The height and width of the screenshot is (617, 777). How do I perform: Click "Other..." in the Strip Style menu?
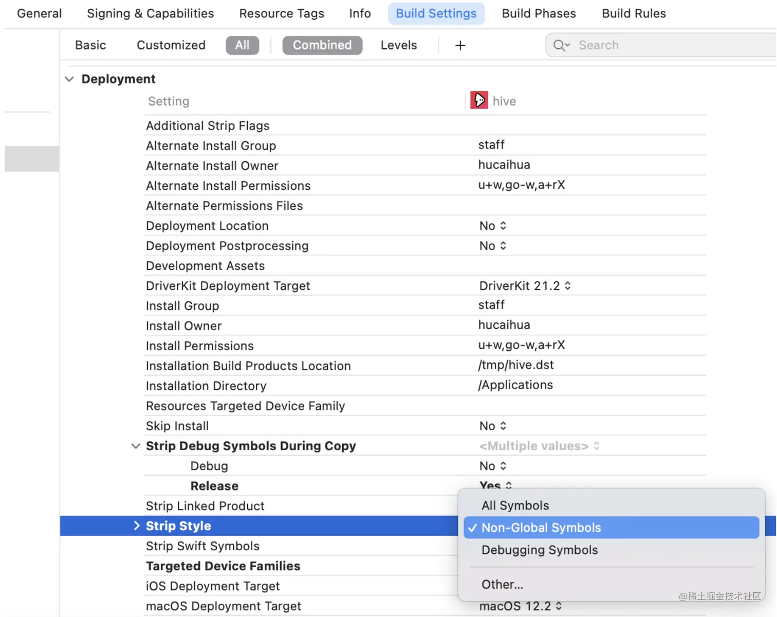point(502,584)
